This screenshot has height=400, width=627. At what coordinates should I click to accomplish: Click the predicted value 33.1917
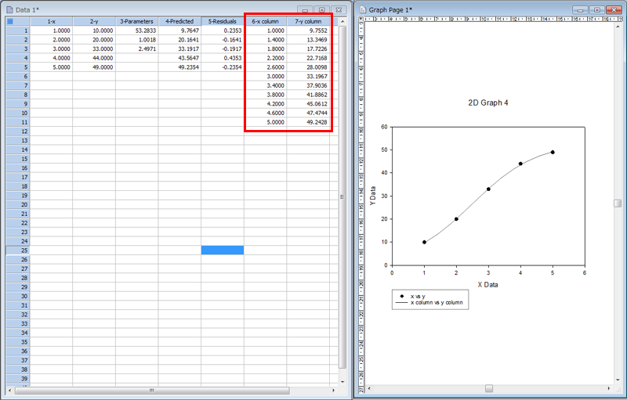[179, 49]
